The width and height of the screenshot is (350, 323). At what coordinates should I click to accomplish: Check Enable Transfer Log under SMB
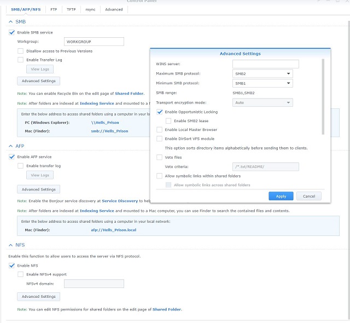coord(21,60)
